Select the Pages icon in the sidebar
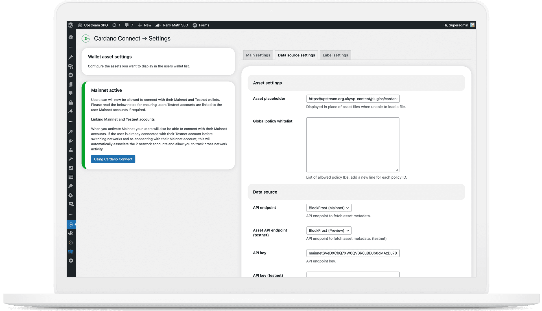The image size is (542, 311). pyautogui.click(x=71, y=84)
